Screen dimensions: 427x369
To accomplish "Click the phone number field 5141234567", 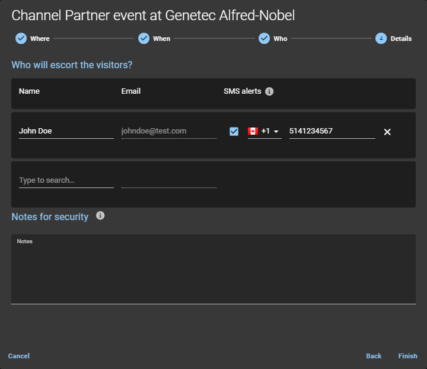I will (332, 131).
